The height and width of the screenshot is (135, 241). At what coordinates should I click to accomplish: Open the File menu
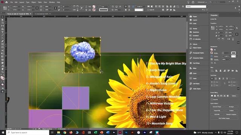point(12,2)
